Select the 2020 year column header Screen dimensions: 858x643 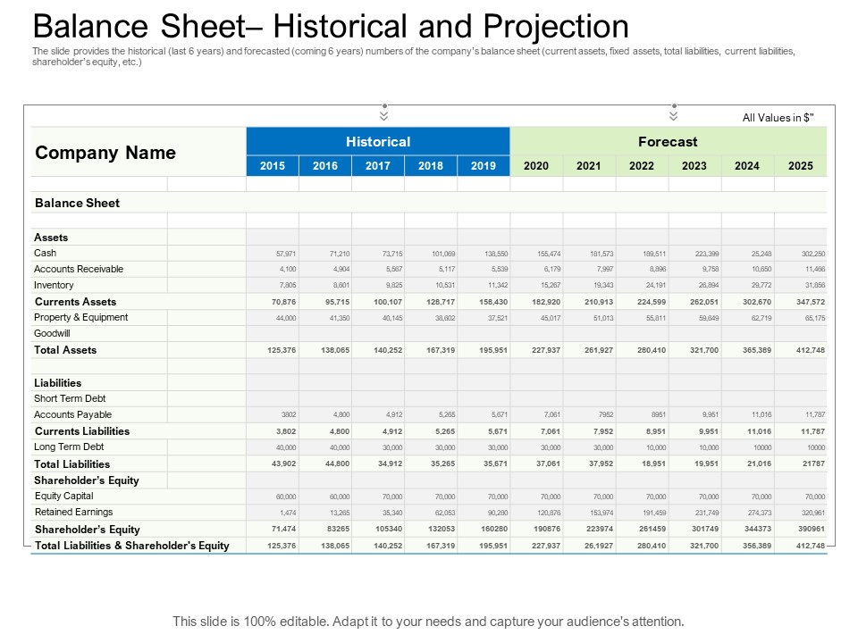point(536,166)
